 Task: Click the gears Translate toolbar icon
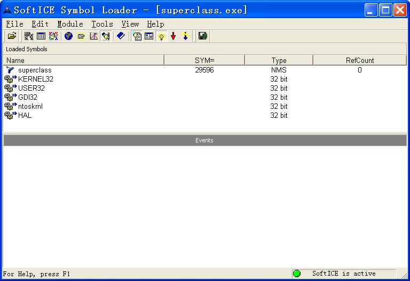tap(28, 36)
